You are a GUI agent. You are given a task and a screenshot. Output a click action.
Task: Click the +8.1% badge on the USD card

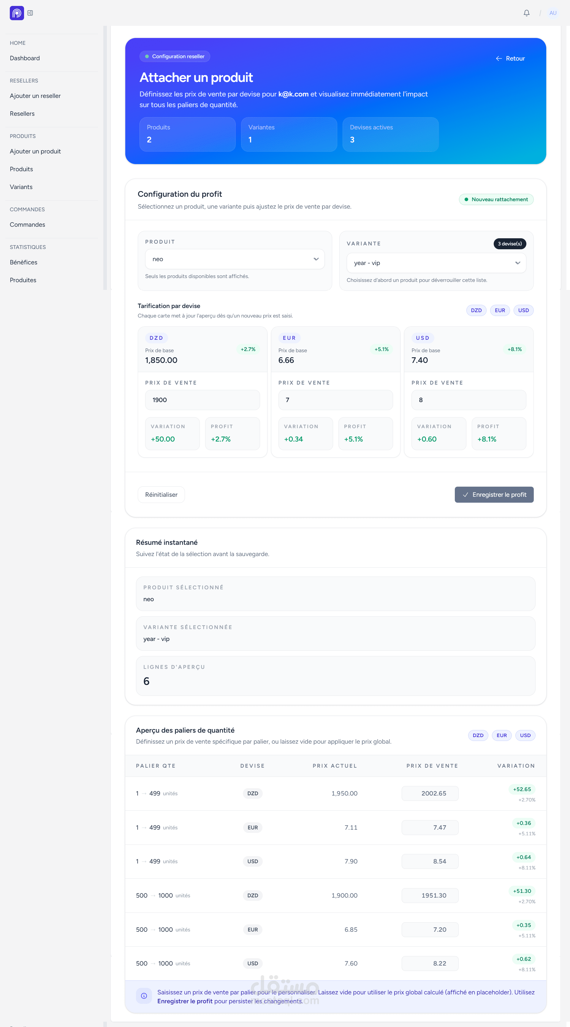click(514, 349)
